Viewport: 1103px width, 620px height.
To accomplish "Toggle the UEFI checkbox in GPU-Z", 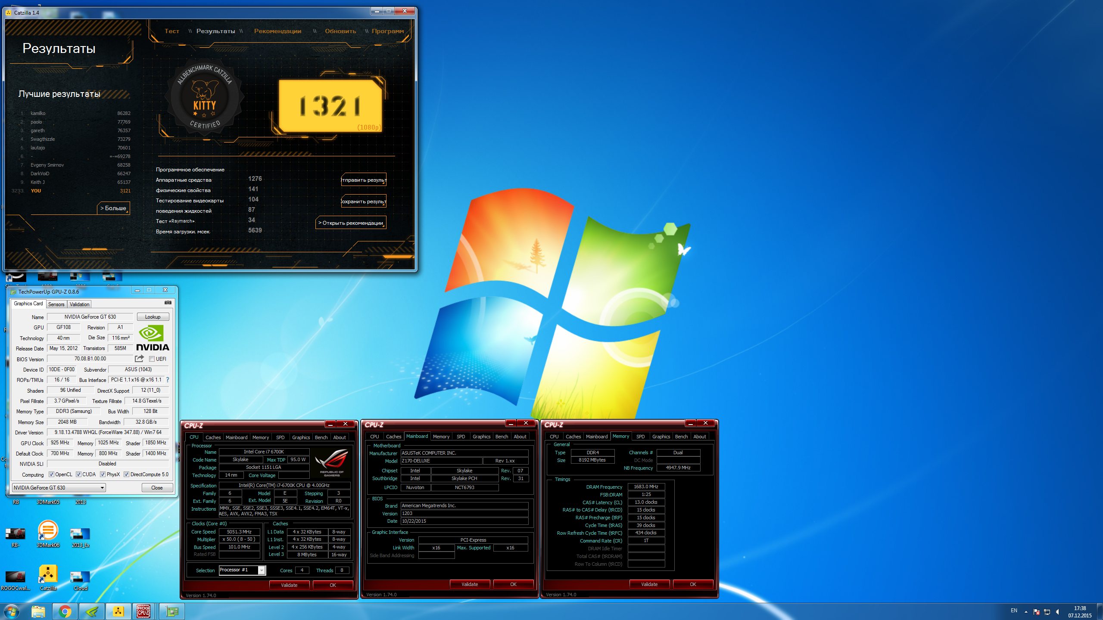I will point(152,359).
